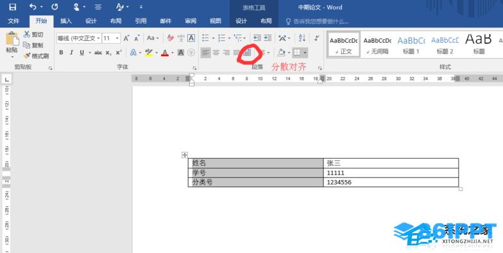Click the table move handle icon

pos(185,155)
